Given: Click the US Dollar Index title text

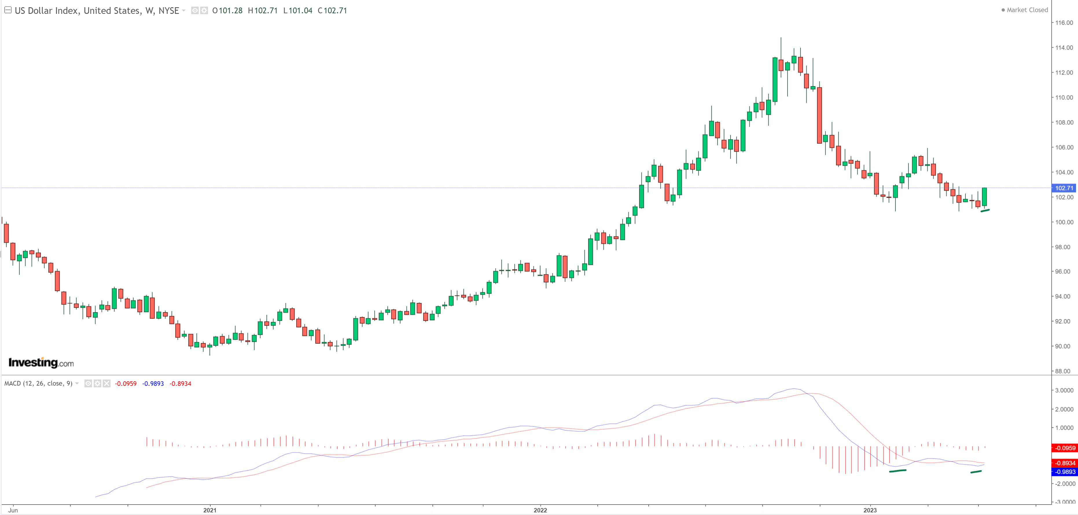Looking at the screenshot, I should (97, 10).
